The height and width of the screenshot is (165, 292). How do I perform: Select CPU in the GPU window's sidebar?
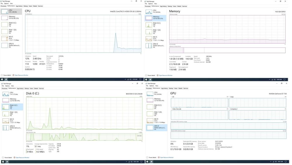(157, 93)
